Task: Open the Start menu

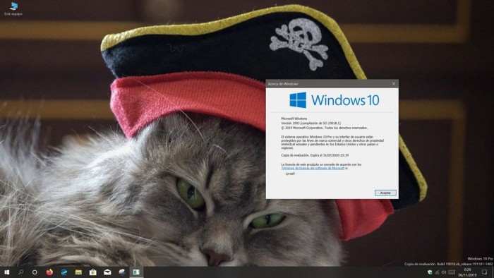Action: [x=6, y=272]
